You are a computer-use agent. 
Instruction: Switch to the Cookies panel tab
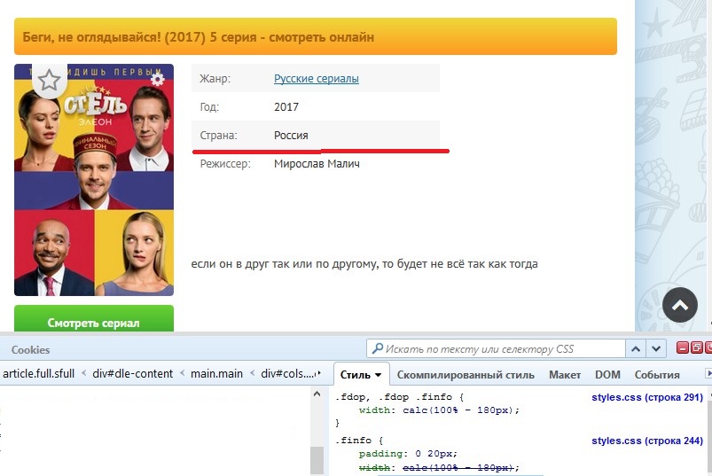(x=30, y=350)
